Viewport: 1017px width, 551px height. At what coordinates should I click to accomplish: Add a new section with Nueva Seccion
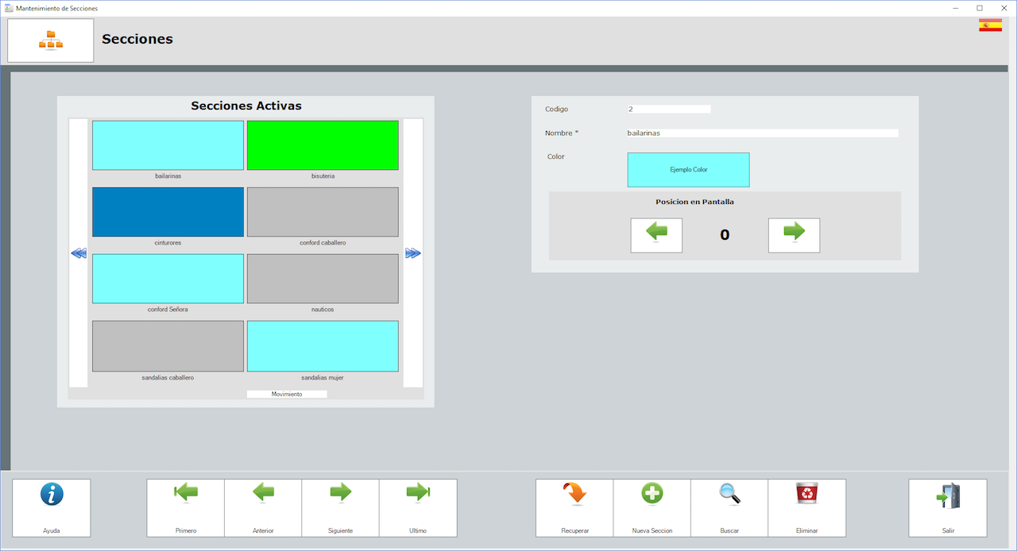(x=652, y=494)
